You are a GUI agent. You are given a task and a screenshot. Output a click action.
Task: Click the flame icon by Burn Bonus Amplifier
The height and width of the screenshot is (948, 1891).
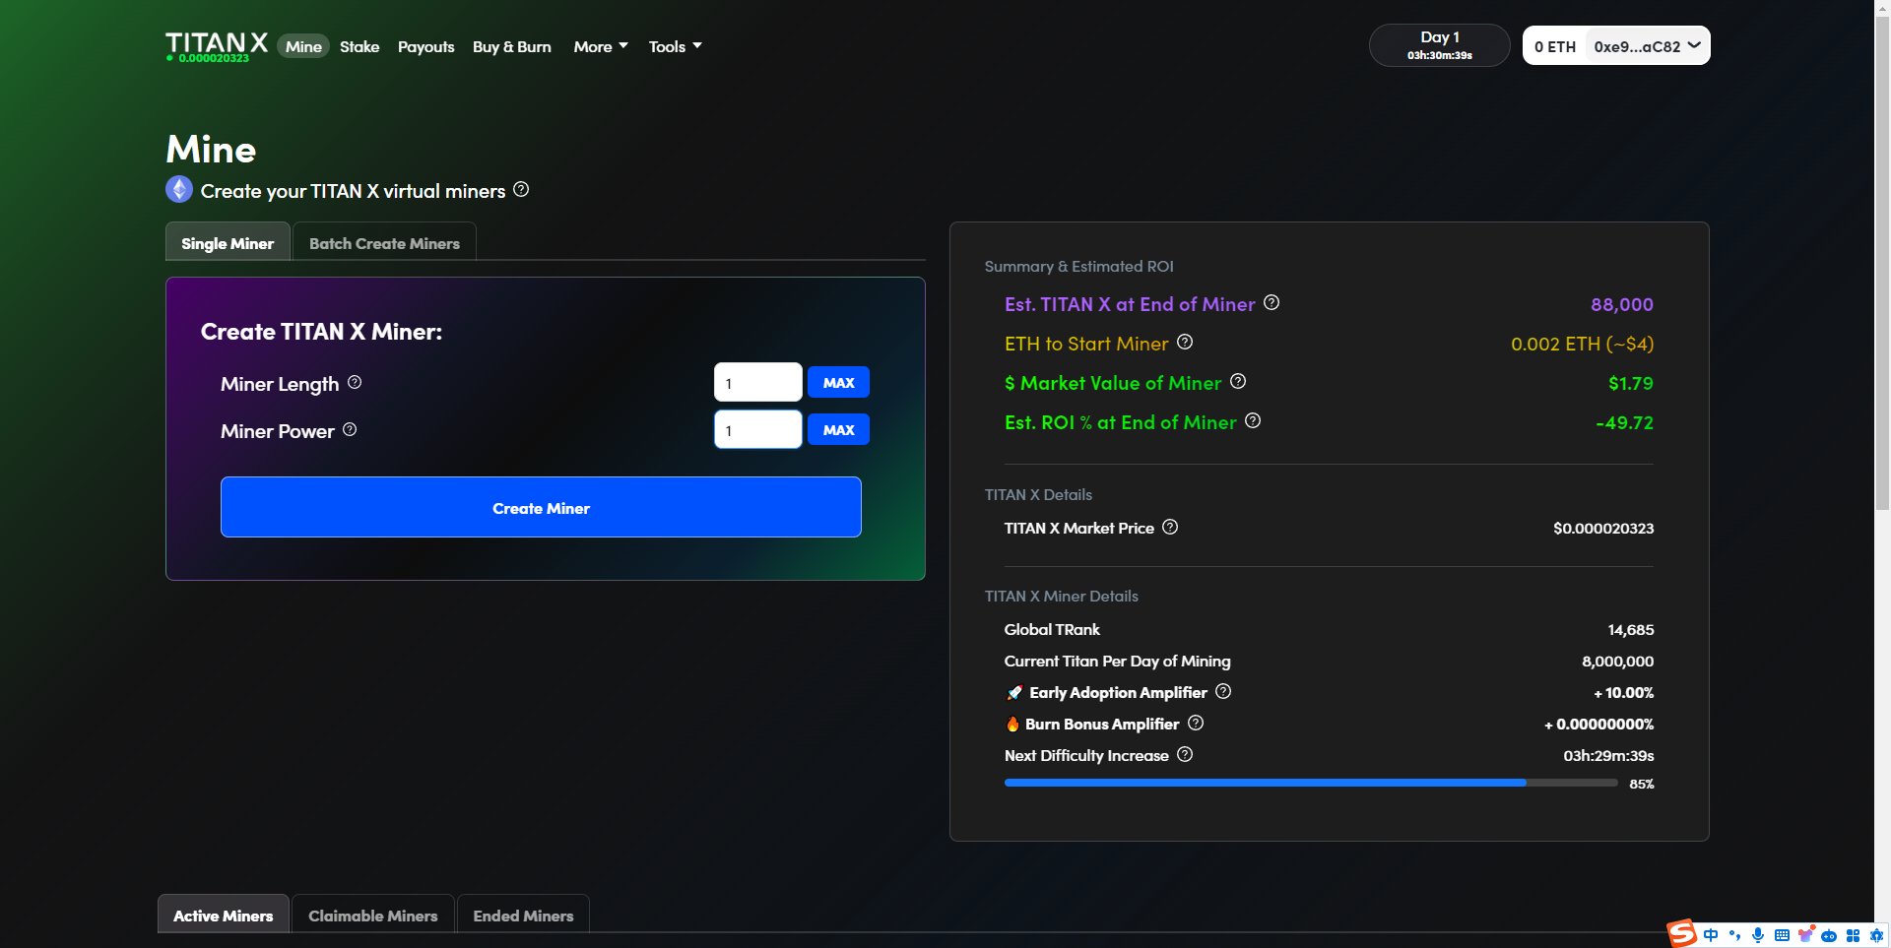(1012, 724)
